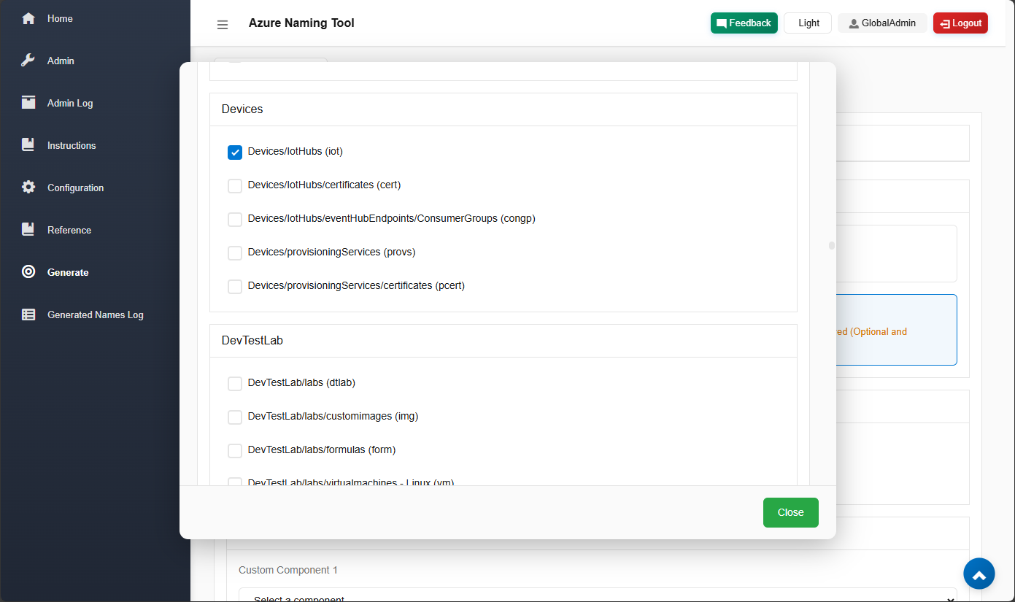1015x602 pixels.
Task: Enable Devices/provisioningServices (provs) checkbox
Action: coord(235,253)
